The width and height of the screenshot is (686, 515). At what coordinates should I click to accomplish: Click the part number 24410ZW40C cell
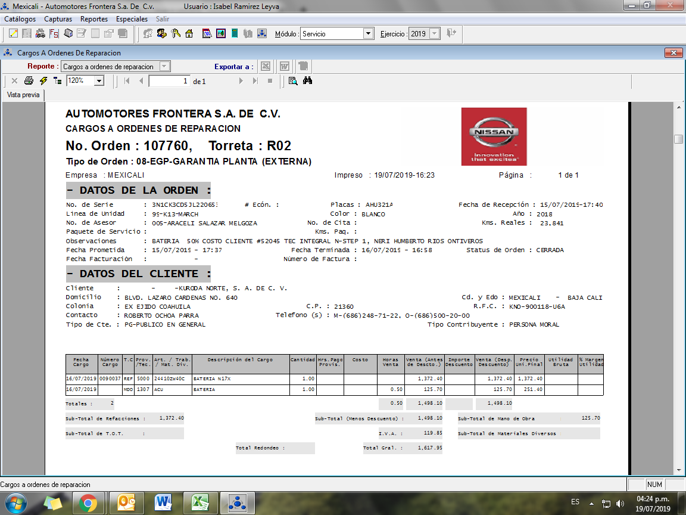[x=169, y=379]
